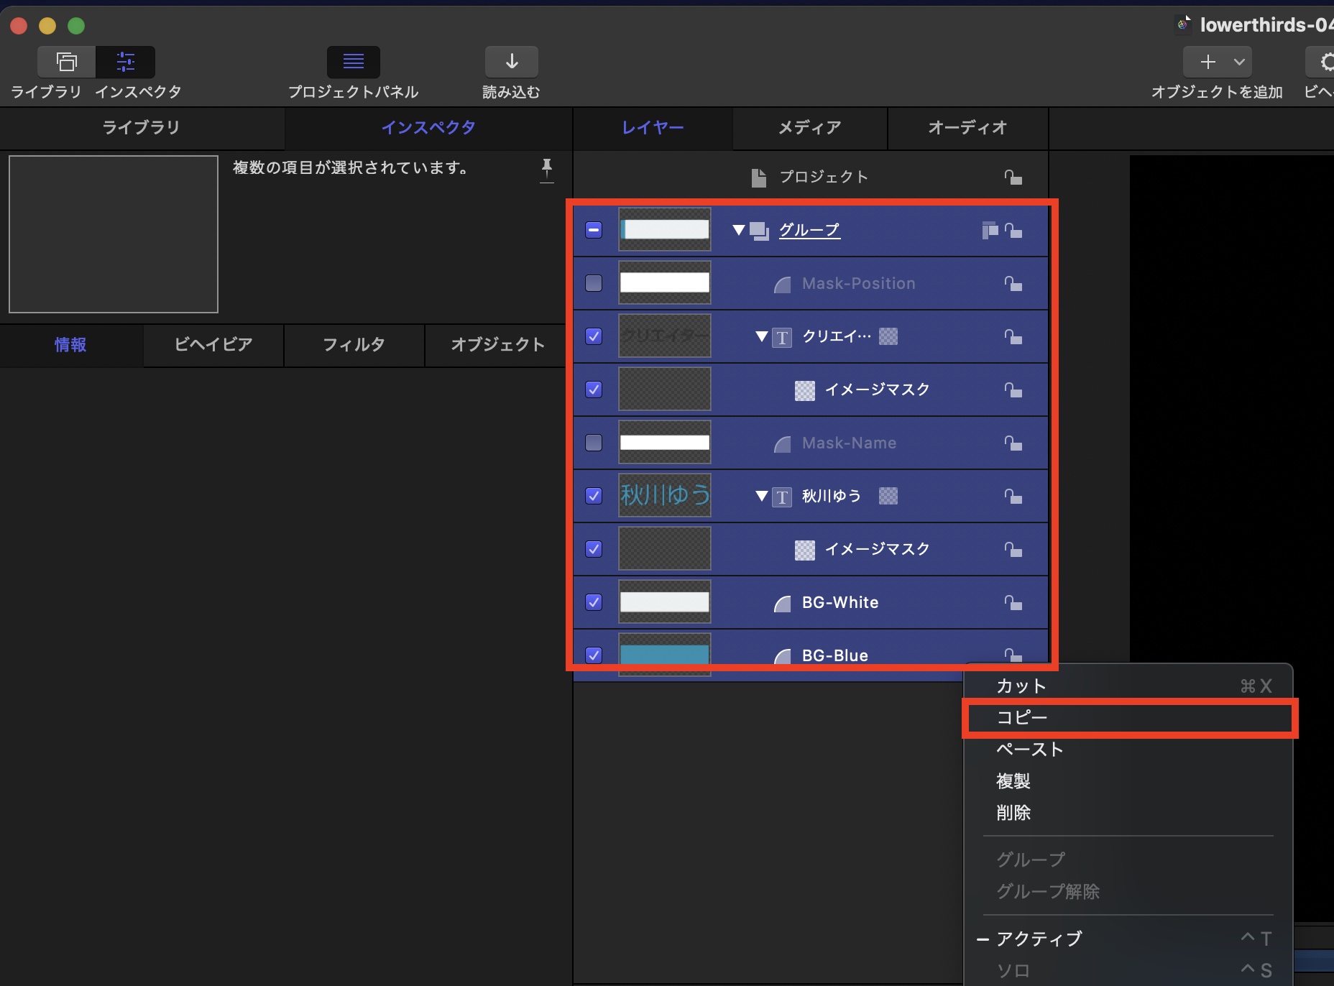Click the プロジェクト document icon

758,178
